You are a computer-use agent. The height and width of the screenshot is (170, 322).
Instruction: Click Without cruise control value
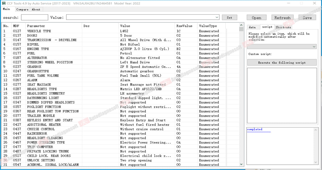tap(142, 129)
